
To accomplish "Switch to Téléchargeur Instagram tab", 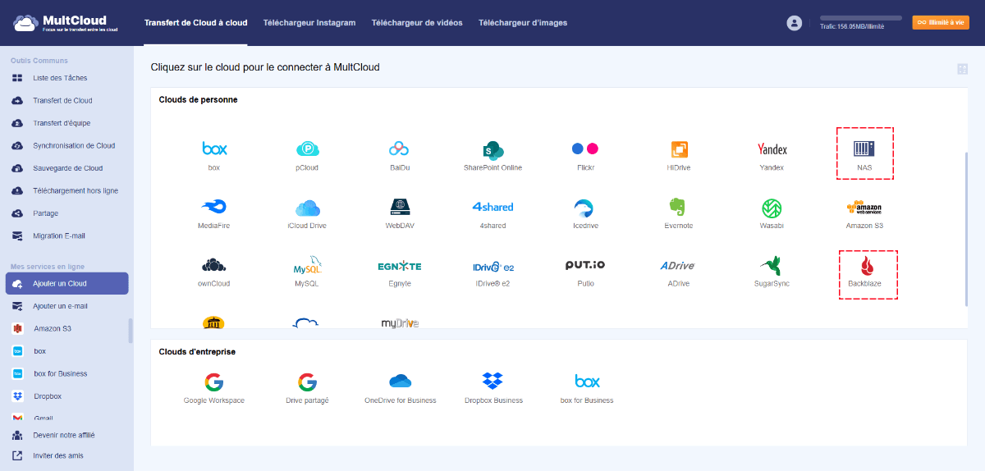I will coord(309,23).
